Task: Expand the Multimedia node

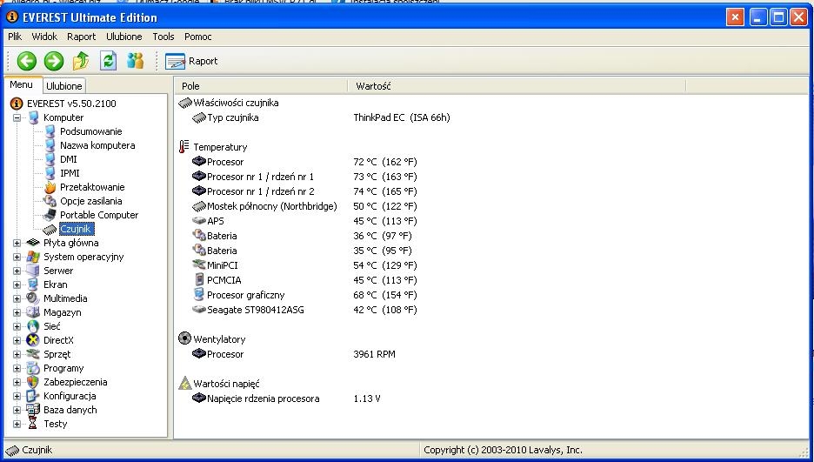Action: 17,299
